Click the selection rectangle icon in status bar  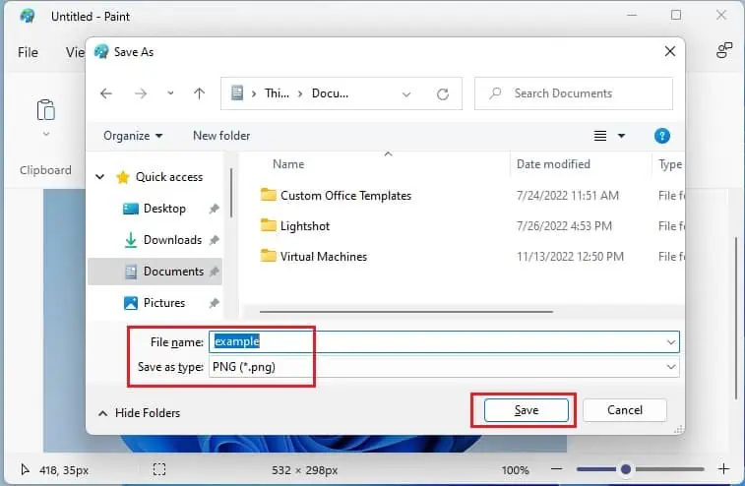pyautogui.click(x=159, y=470)
